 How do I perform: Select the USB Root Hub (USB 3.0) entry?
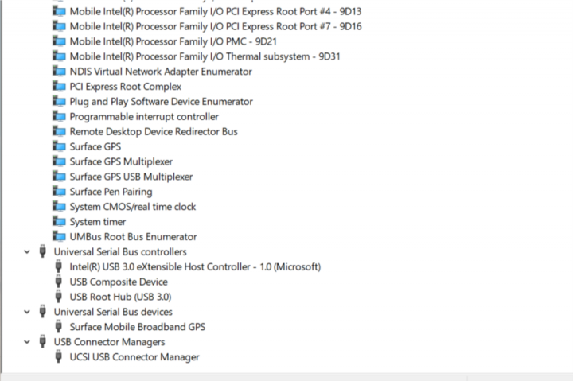(x=120, y=297)
